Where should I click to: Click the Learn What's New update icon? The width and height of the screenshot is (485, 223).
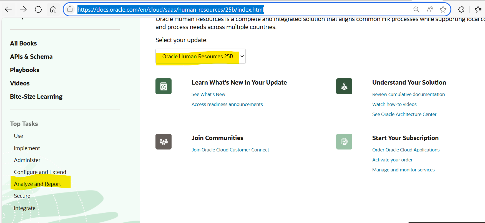(x=164, y=86)
